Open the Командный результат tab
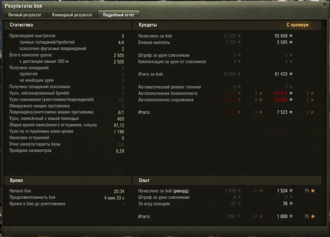 [72, 15]
